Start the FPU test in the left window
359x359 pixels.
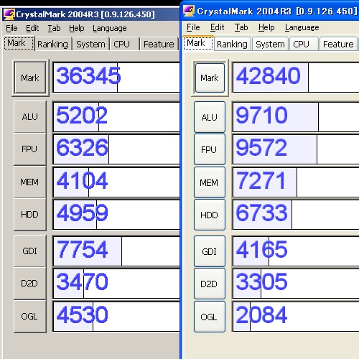[30, 149]
